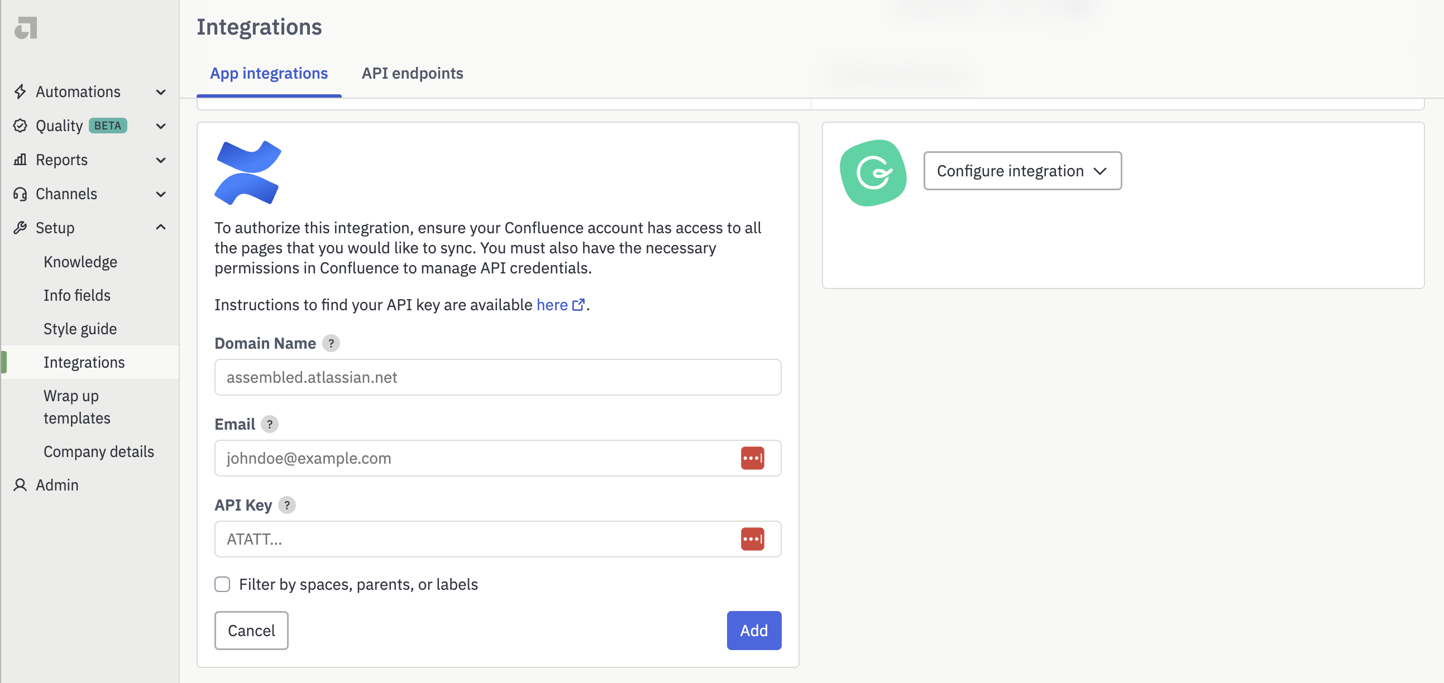Switch to the App integrations tab
The image size is (1444, 683).
(x=269, y=74)
